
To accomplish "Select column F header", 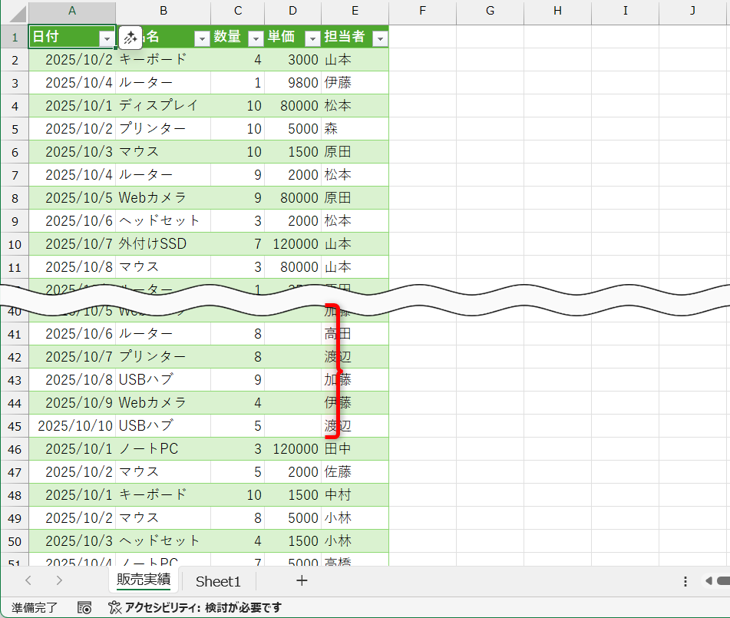I will tap(422, 12).
